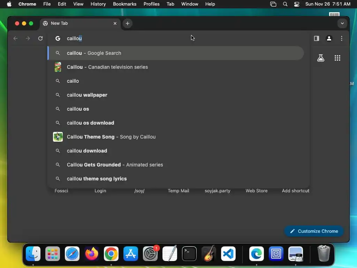Open the Login shortcut

100,191
